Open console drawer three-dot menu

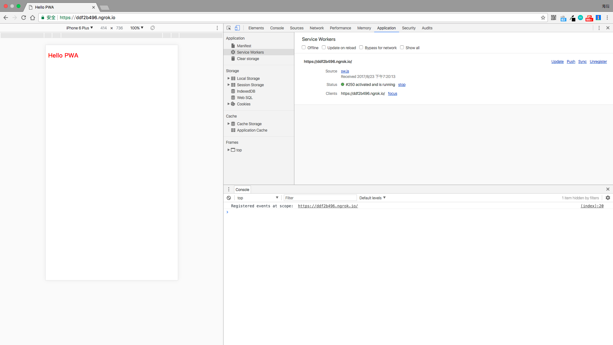click(x=229, y=189)
